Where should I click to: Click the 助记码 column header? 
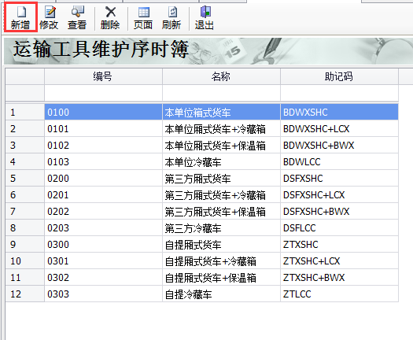339,76
